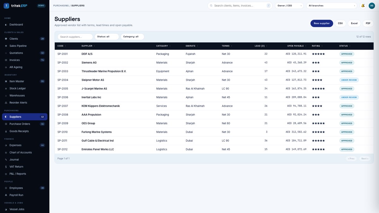Click the Next pagination button

pyautogui.click(x=364, y=159)
